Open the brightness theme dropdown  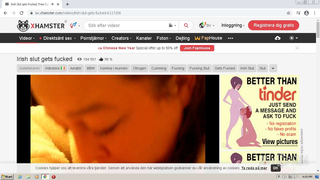pyautogui.click(x=293, y=38)
